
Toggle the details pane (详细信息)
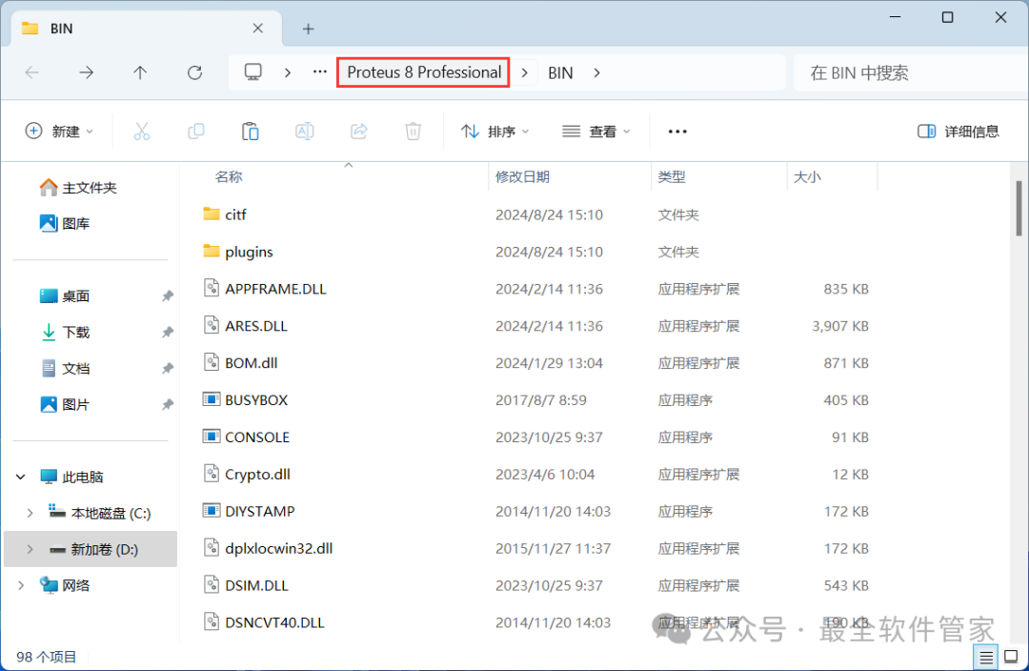point(958,132)
